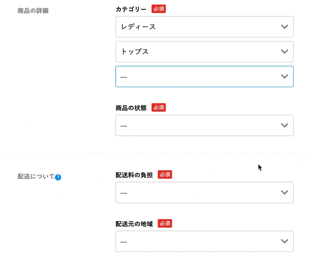Image resolution: width=310 pixels, height=267 pixels.
Task: Click the 配送元の地域 field label
Action: 134,224
